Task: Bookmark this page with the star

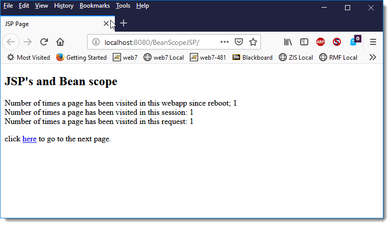Action: (253, 42)
